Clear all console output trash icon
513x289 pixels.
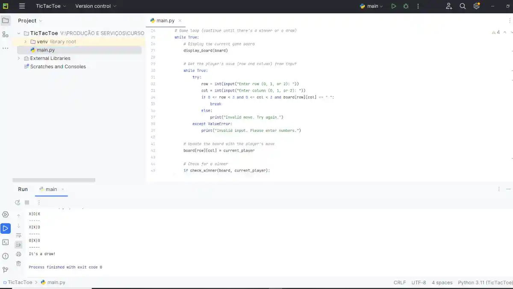[18, 264]
